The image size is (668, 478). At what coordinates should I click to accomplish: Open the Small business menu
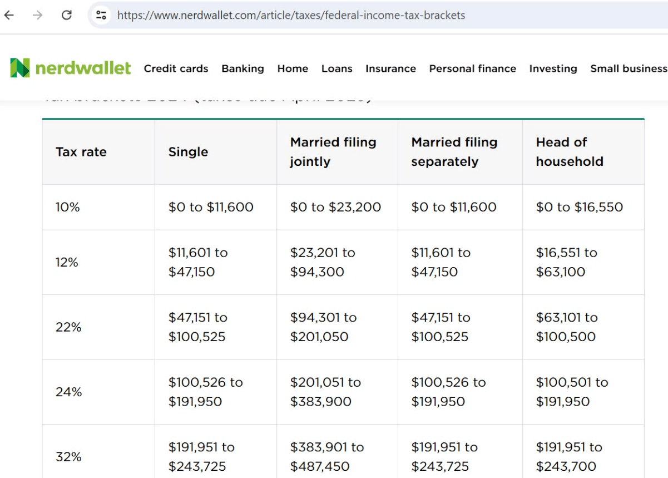[629, 68]
